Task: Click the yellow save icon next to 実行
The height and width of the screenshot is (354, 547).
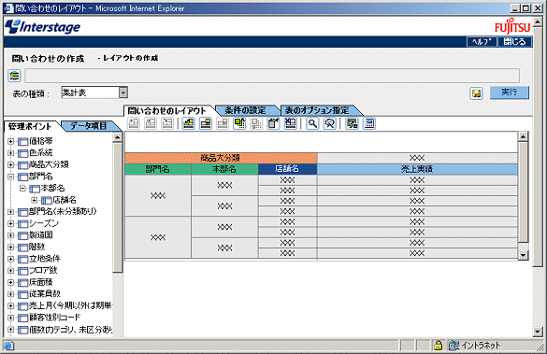Action: (x=476, y=93)
